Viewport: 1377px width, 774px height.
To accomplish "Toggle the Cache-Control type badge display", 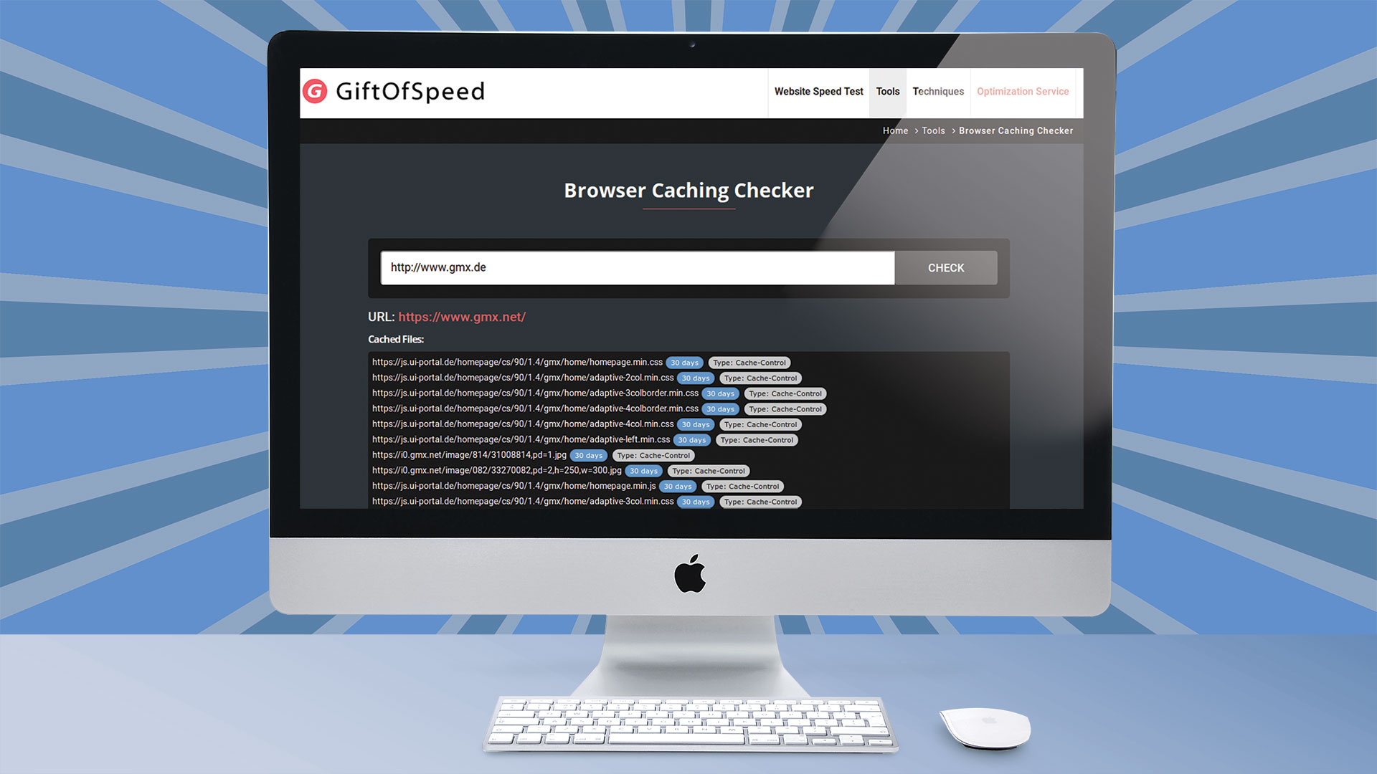I will [749, 362].
